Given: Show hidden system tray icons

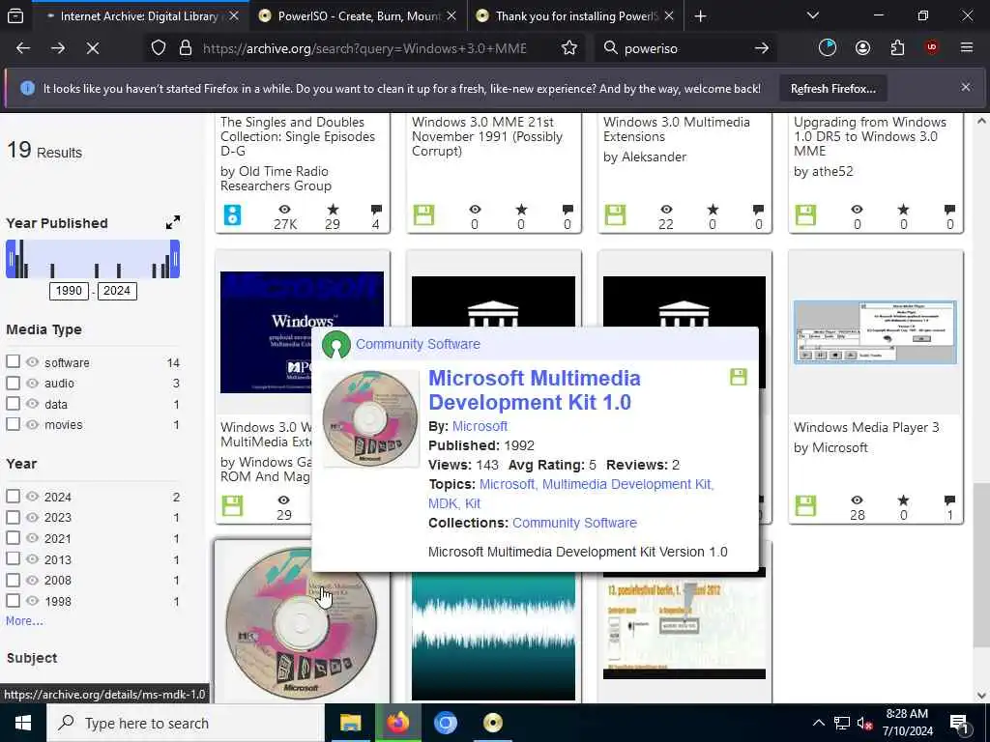Looking at the screenshot, I should (818, 723).
